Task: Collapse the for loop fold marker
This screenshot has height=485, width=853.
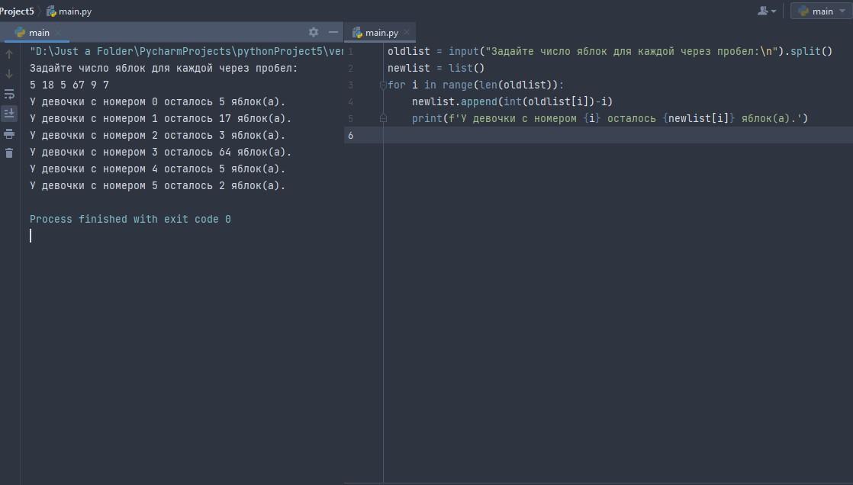Action: click(x=383, y=85)
